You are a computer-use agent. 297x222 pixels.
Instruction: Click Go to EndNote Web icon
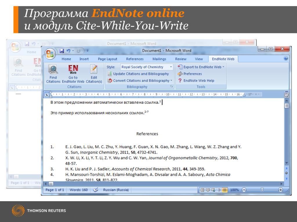[73, 69]
